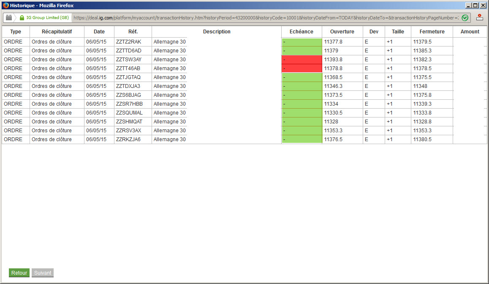Click closing price 11328.8

tap(422, 122)
